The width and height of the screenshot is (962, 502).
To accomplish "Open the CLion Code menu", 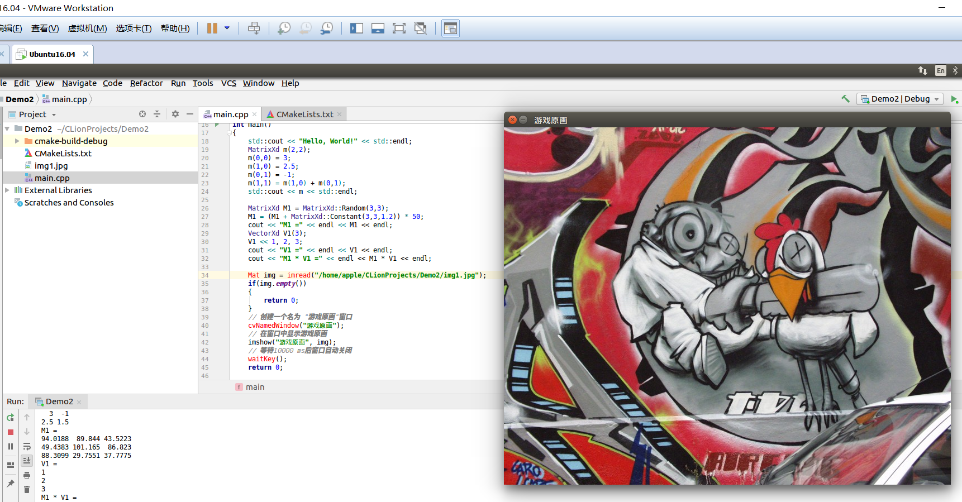I will click(112, 83).
